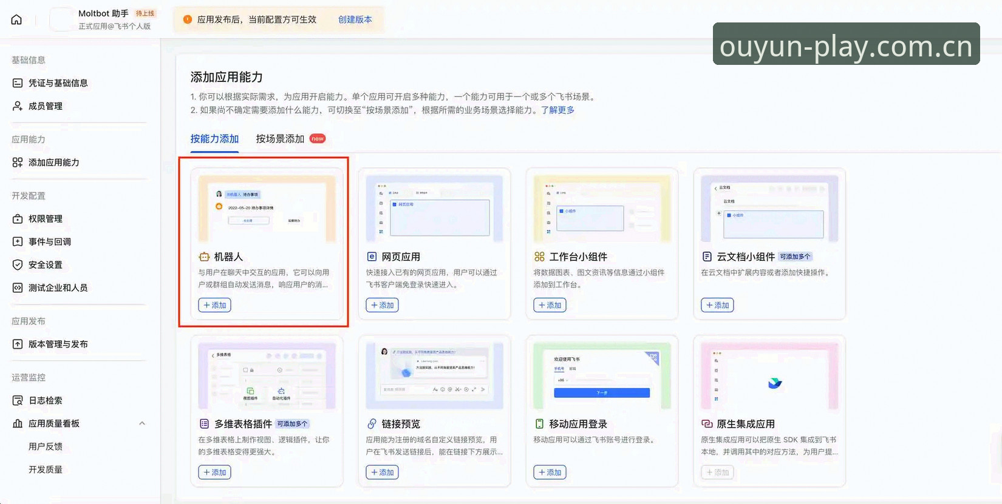The width and height of the screenshot is (1002, 504).
Task: Click the 创建版本 link
Action: 355,19
